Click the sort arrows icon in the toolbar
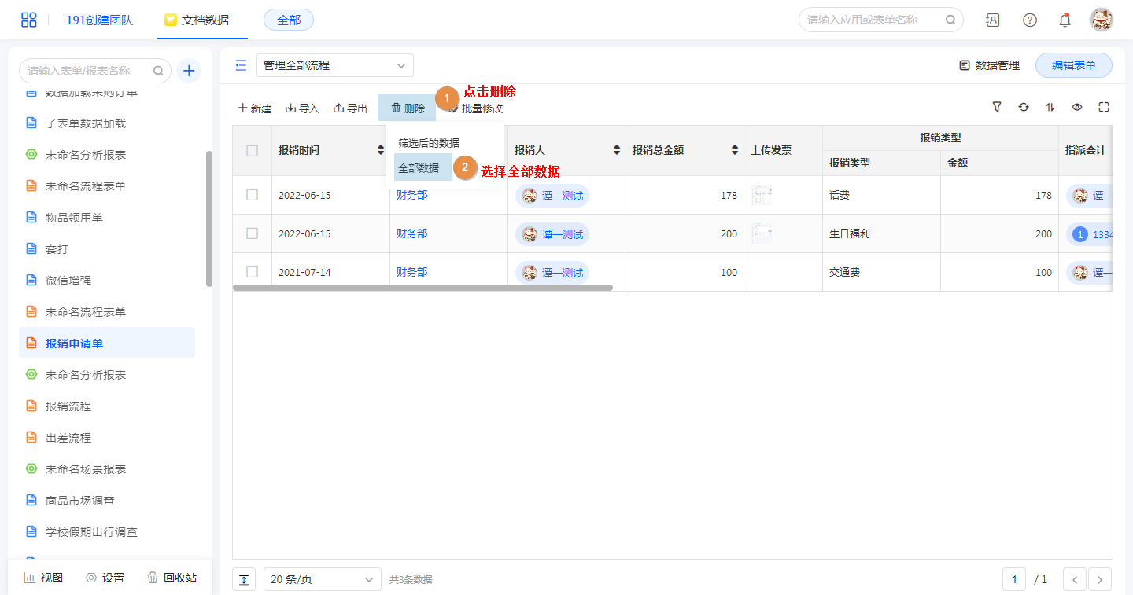 coord(1050,107)
